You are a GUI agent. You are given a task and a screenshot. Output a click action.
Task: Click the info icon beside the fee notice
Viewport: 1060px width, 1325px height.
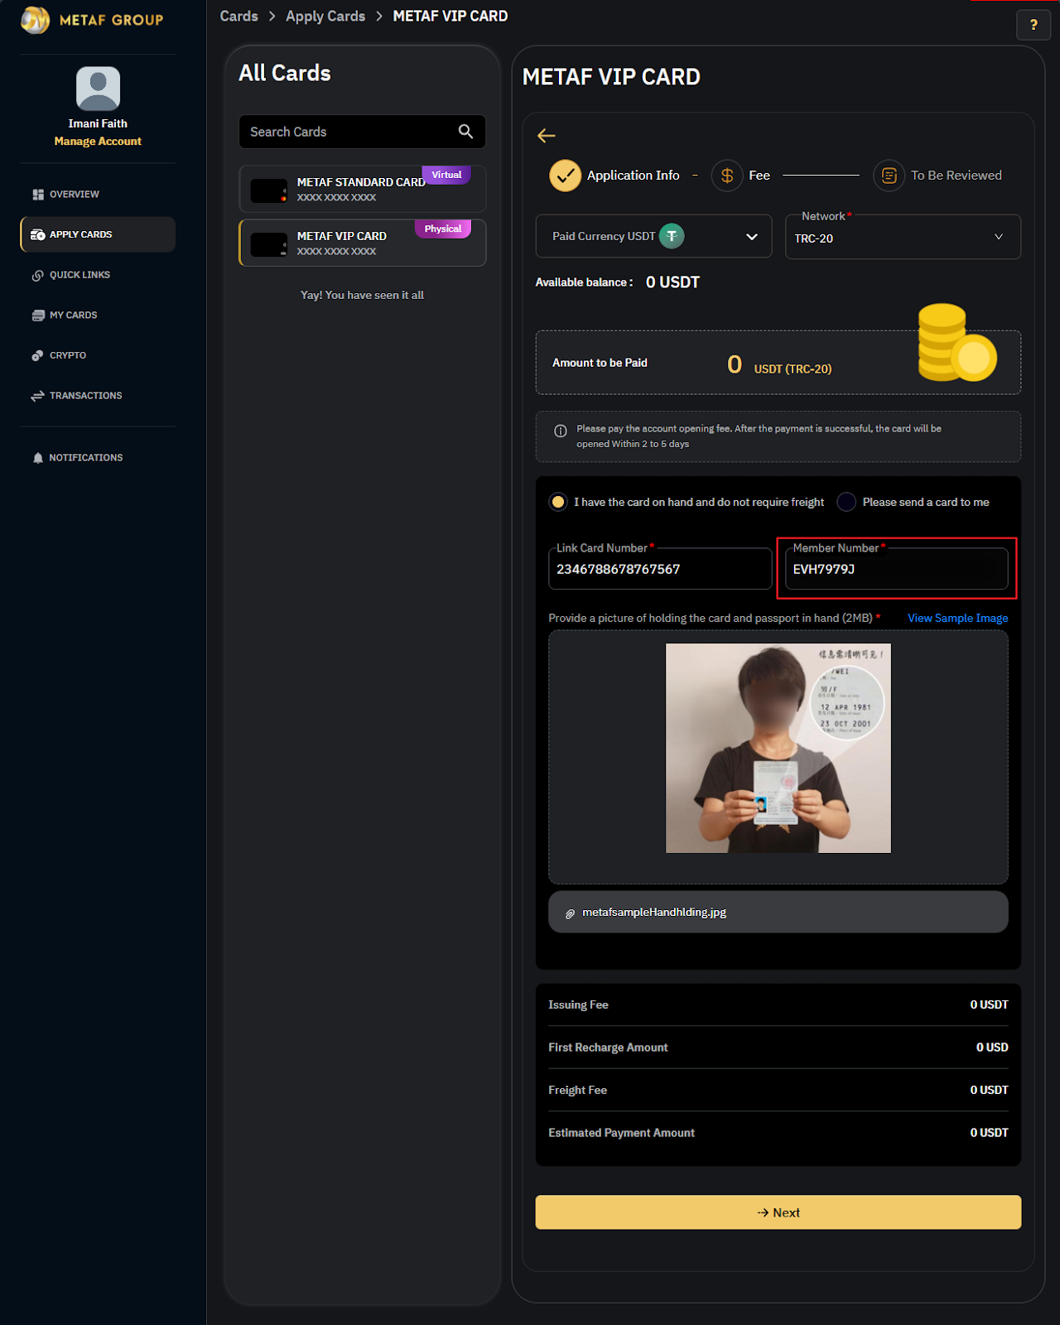click(x=561, y=431)
